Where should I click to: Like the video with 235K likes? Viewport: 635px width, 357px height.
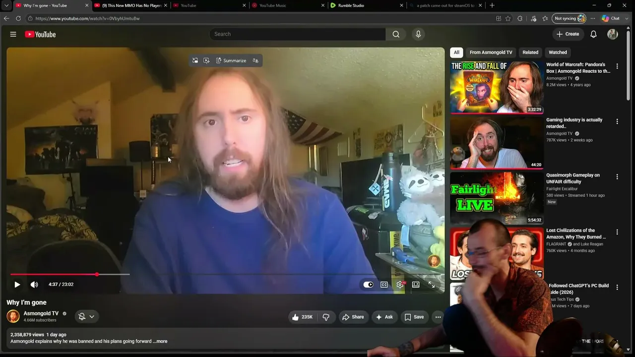(303, 317)
